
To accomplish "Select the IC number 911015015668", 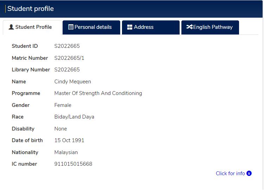I will click(x=73, y=164).
